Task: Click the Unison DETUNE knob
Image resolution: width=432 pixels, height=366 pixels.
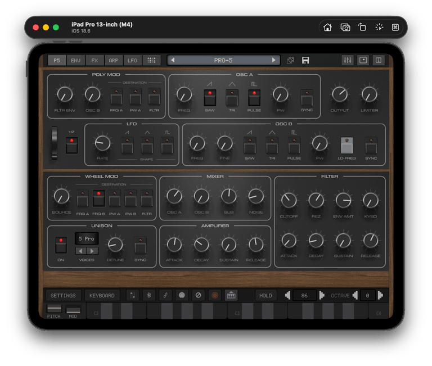Action: [115, 244]
